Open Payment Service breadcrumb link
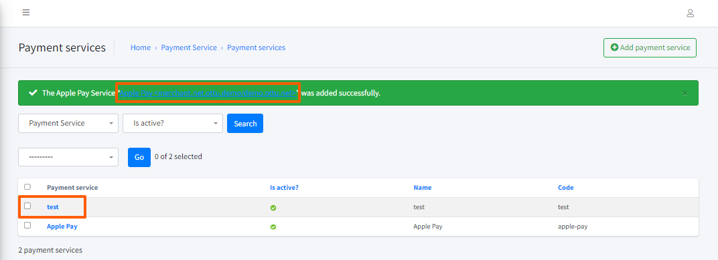Viewport: 718px width, 260px height. coord(189,47)
